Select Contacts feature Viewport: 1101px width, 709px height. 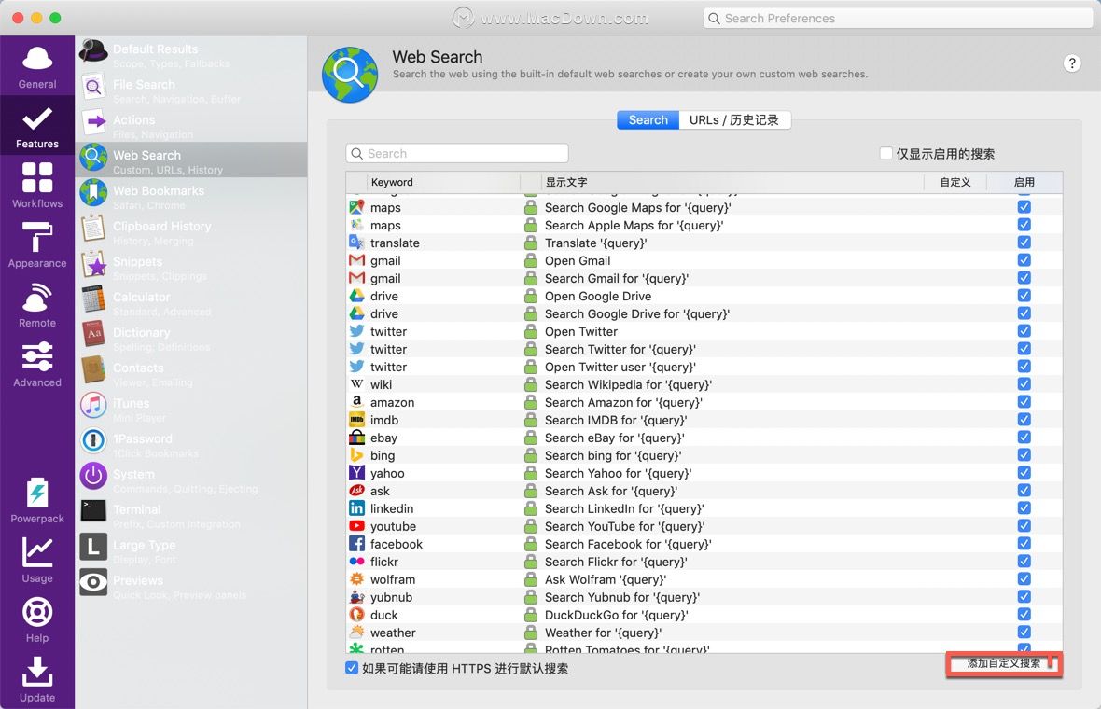pos(191,373)
